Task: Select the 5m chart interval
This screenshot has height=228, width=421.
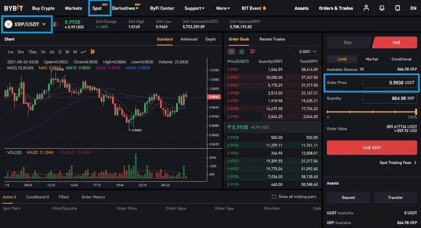Action: [21, 52]
